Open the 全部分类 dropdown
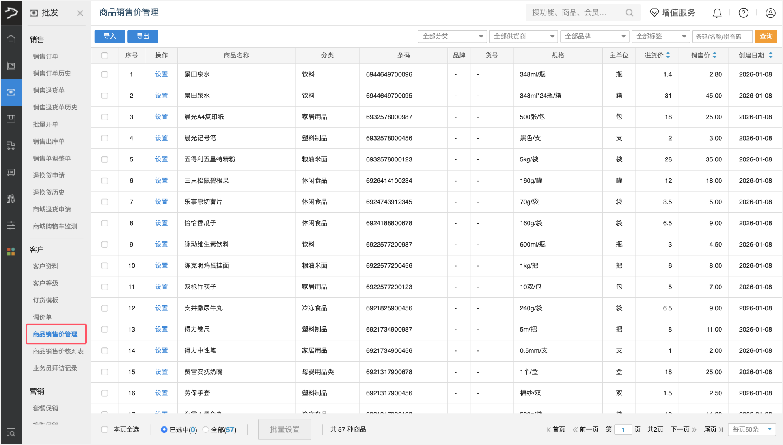783x445 pixels. click(452, 36)
